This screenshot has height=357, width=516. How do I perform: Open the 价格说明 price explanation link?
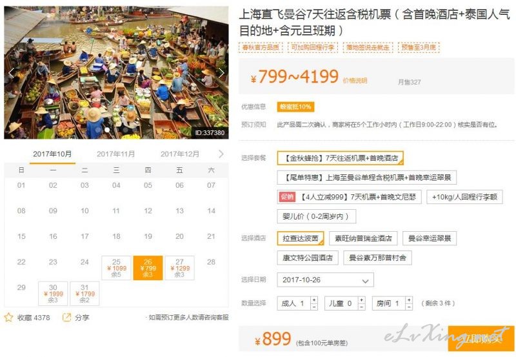355,81
